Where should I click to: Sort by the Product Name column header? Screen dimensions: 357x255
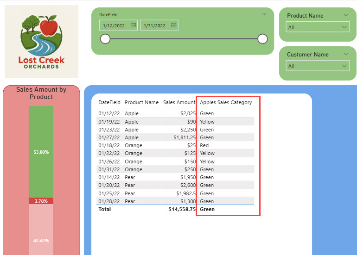141,102
